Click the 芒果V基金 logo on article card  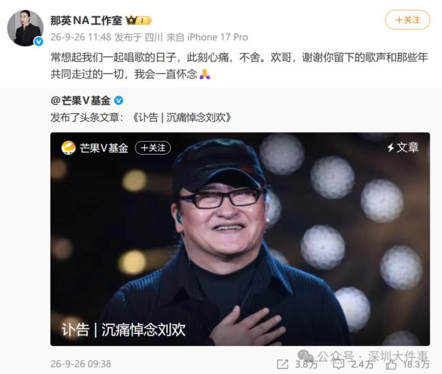(69, 148)
